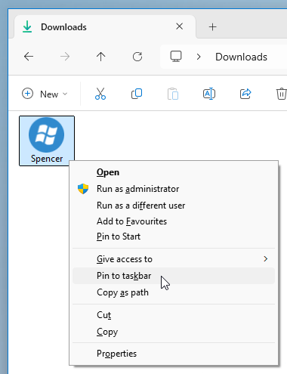Go up one folder level
The height and width of the screenshot is (374, 287).
(x=101, y=57)
